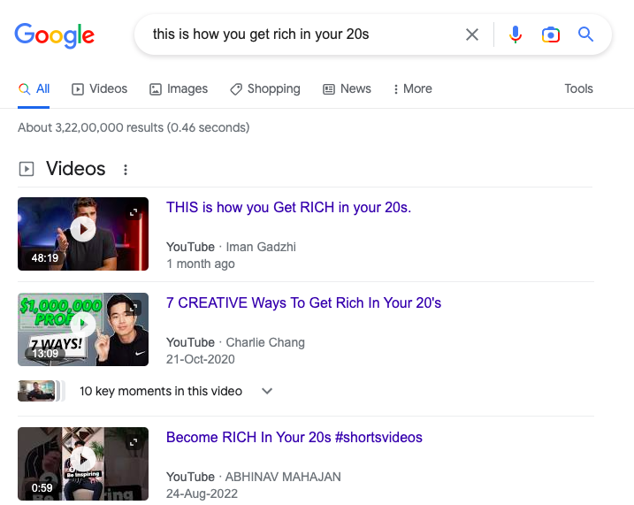This screenshot has height=505, width=634.
Task: Start voice search with the microphone icon
Action: 516,34
